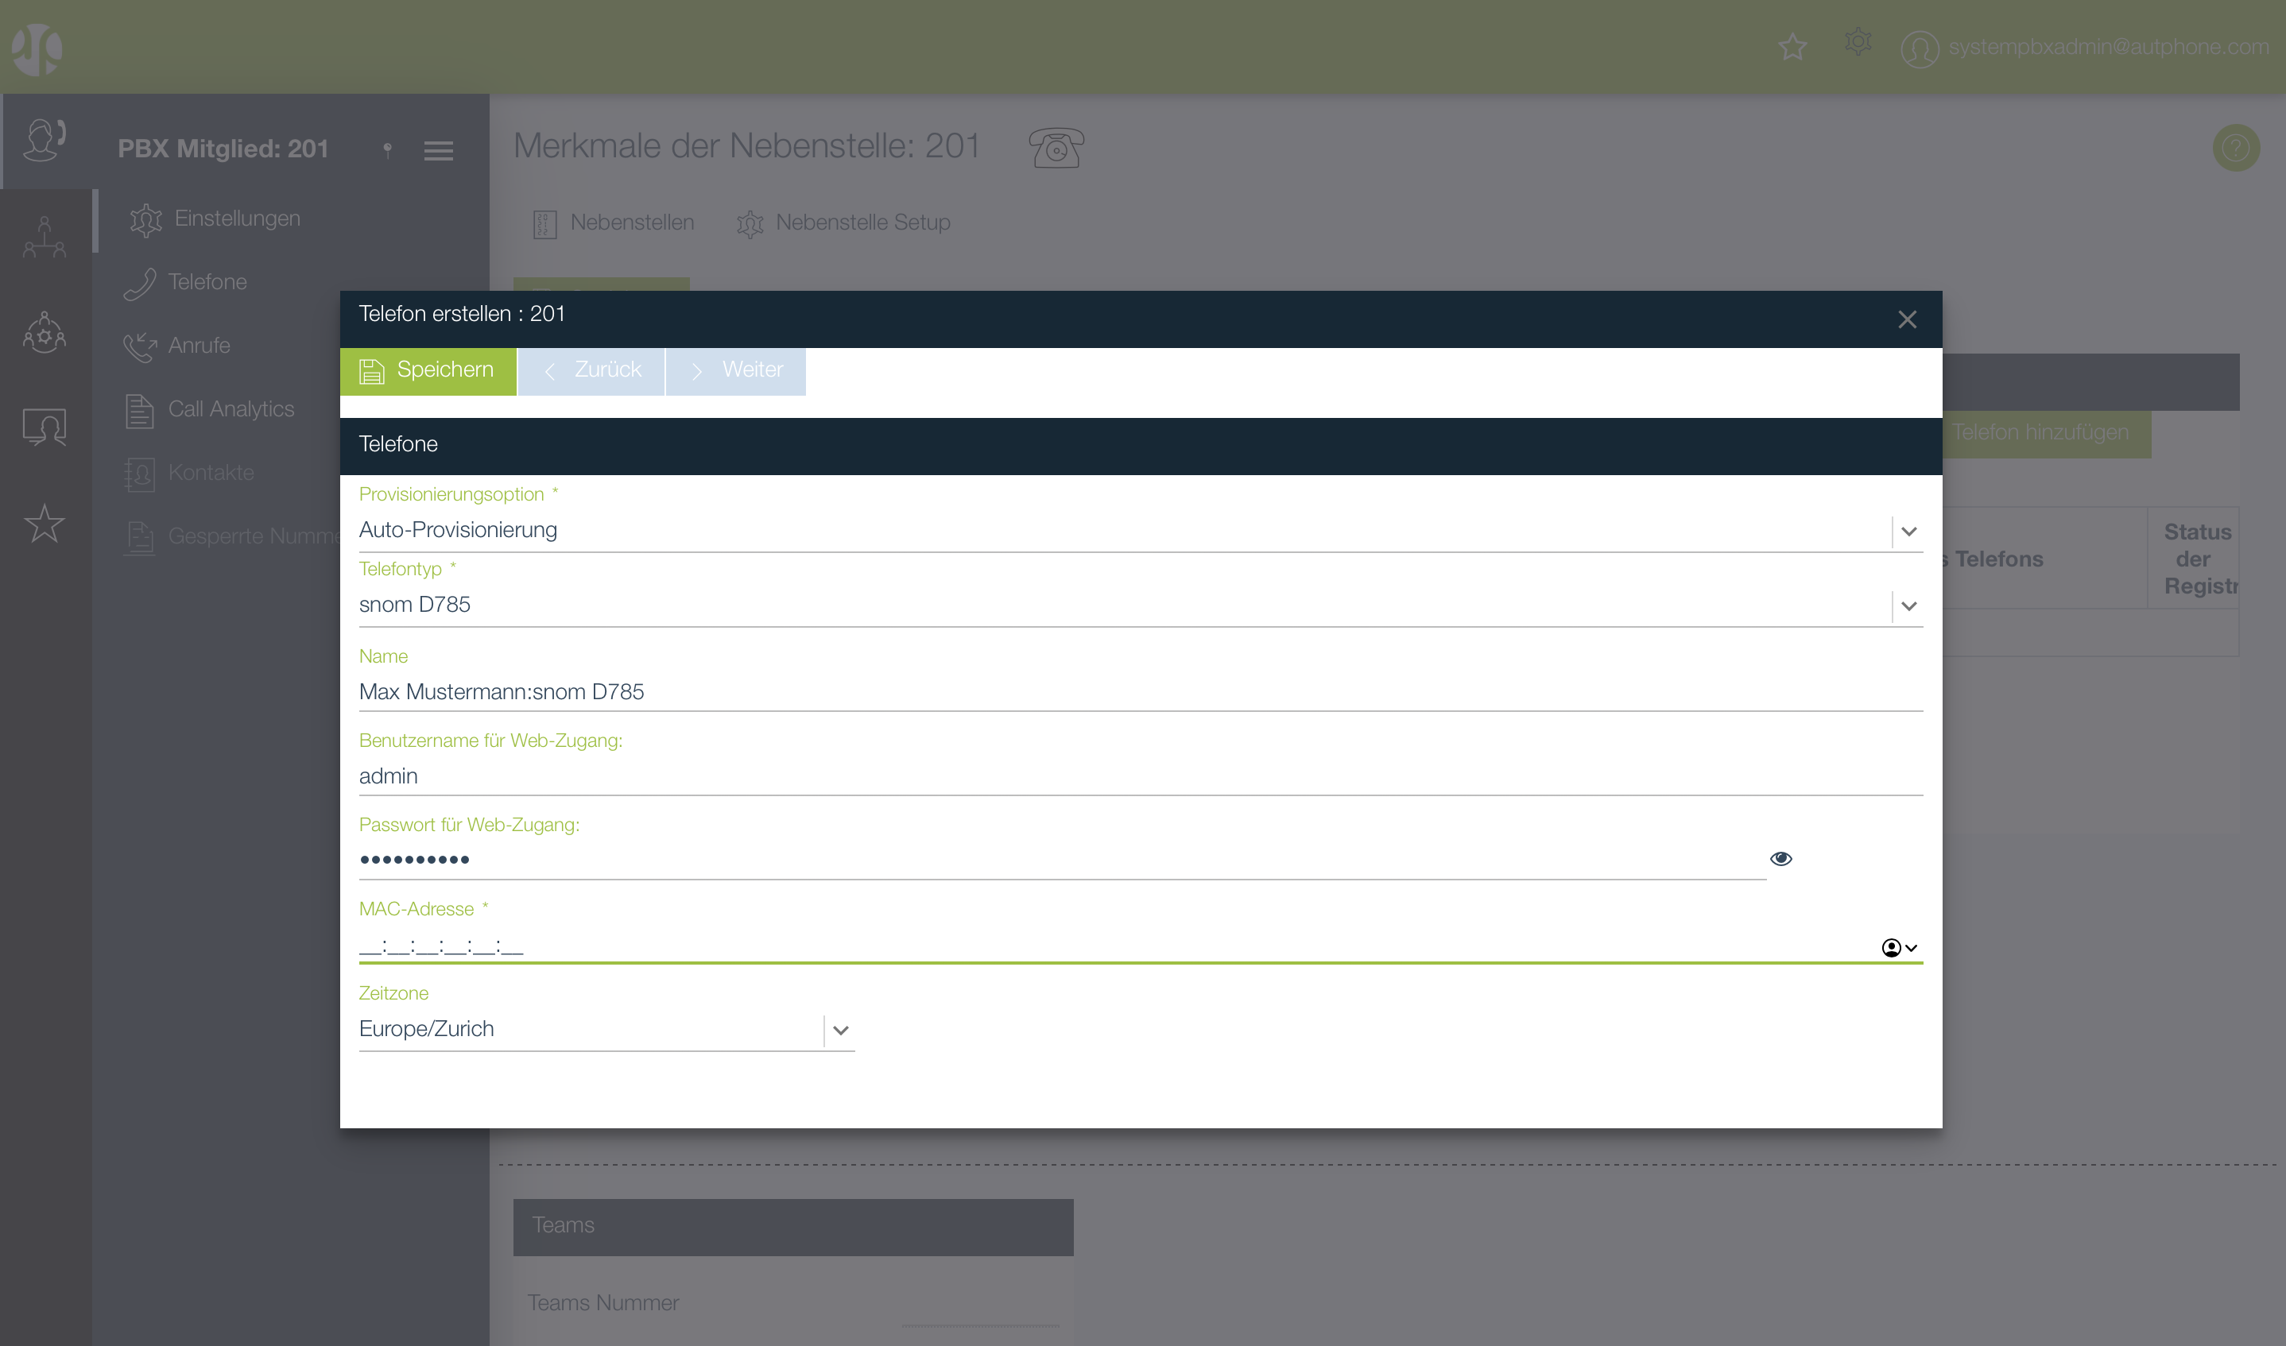
Task: Click the telephone icon beside the page title
Action: pyautogui.click(x=1056, y=148)
